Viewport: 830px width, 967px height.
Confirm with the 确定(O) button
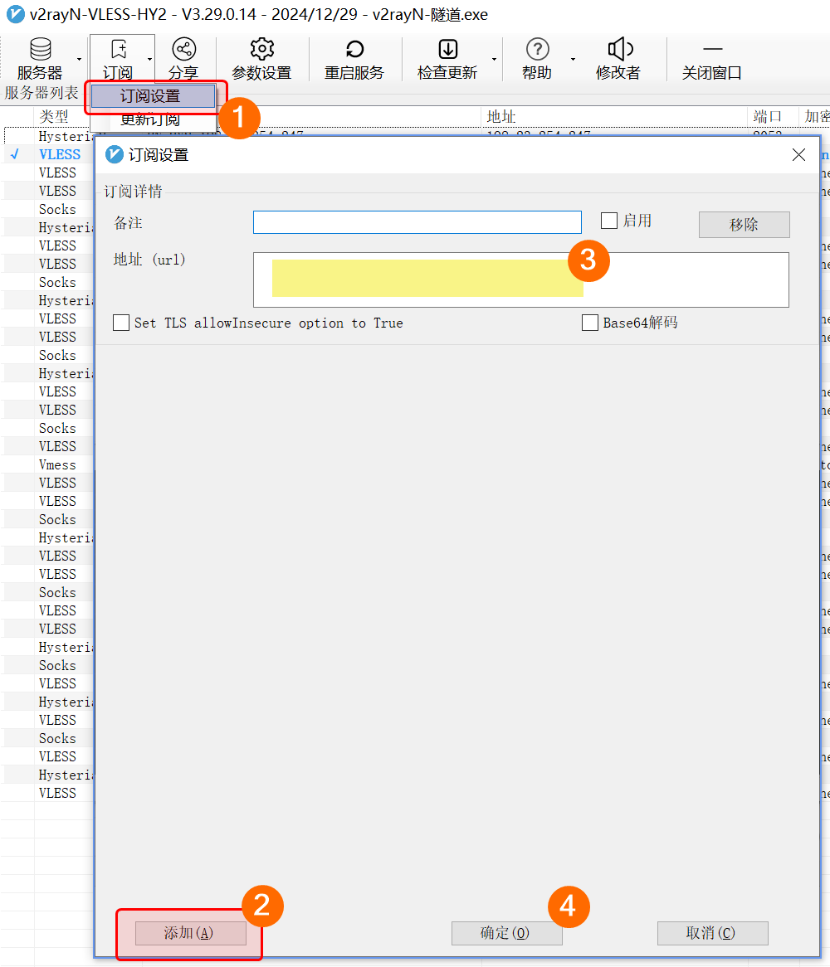pos(506,933)
